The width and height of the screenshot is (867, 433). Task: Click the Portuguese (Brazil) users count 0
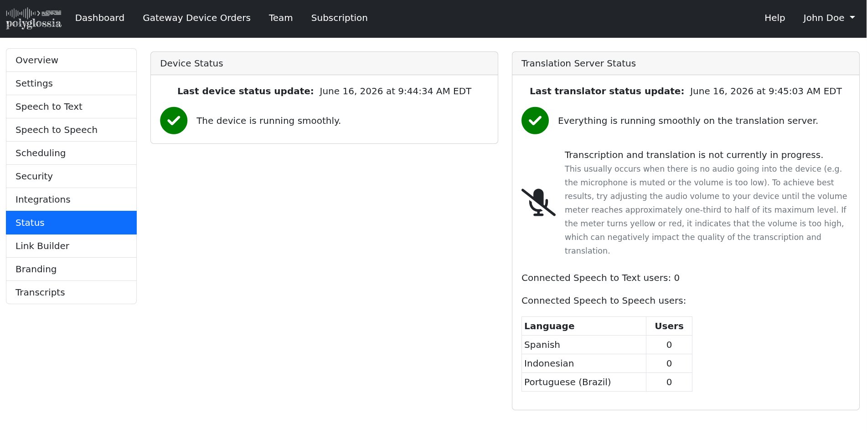coord(669,382)
